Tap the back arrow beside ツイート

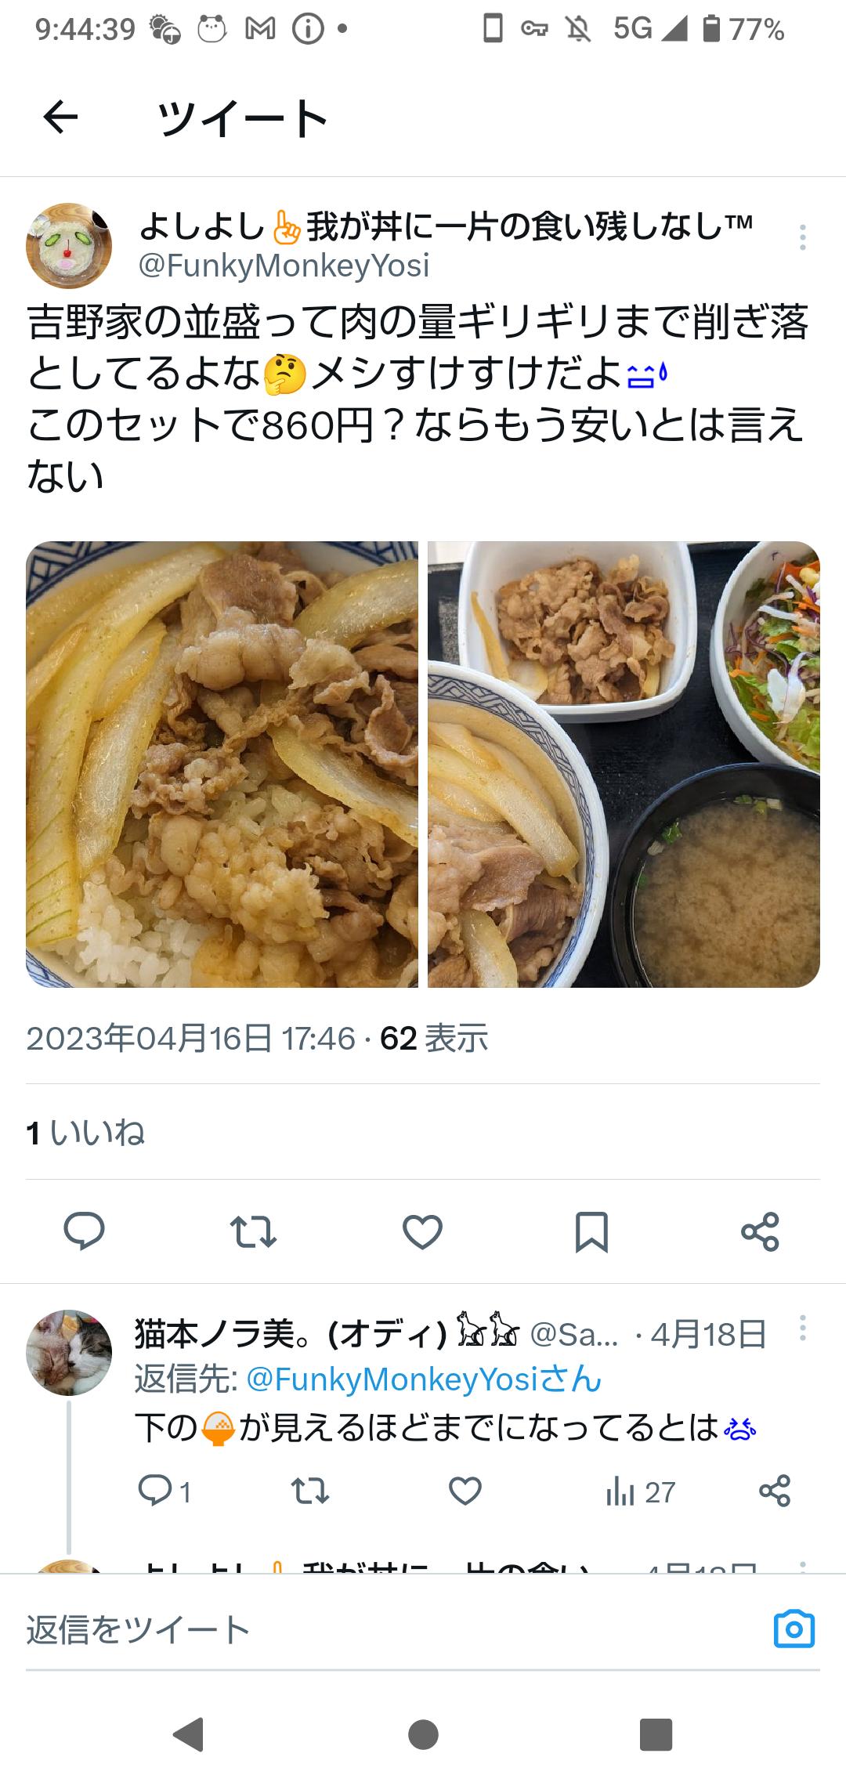click(x=60, y=118)
